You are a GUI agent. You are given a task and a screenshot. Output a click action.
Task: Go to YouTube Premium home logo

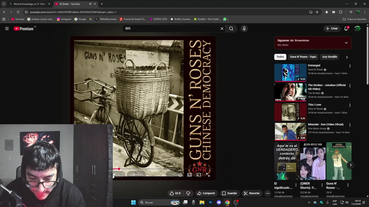click(x=24, y=28)
